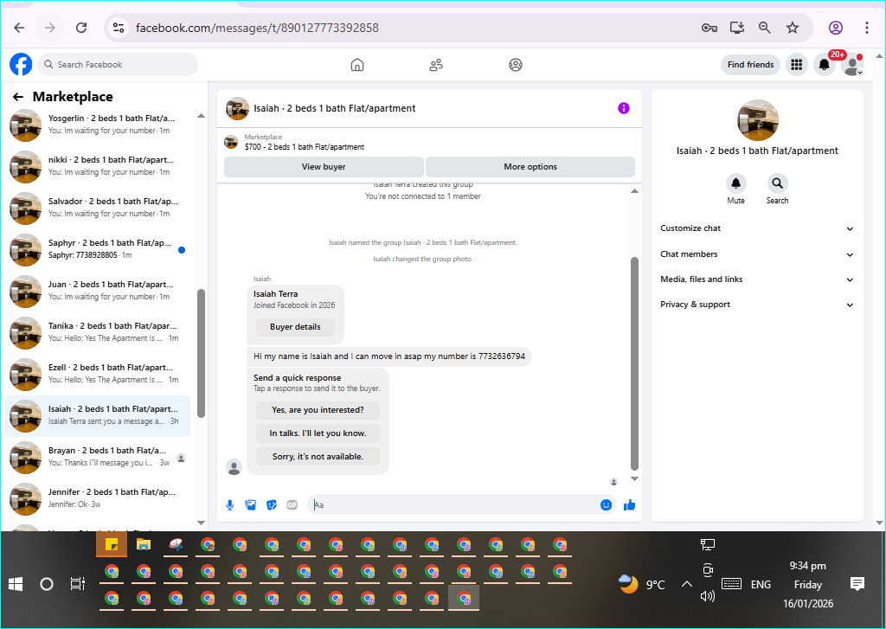Click the More options button
This screenshot has height=629, width=886.
[x=530, y=167]
